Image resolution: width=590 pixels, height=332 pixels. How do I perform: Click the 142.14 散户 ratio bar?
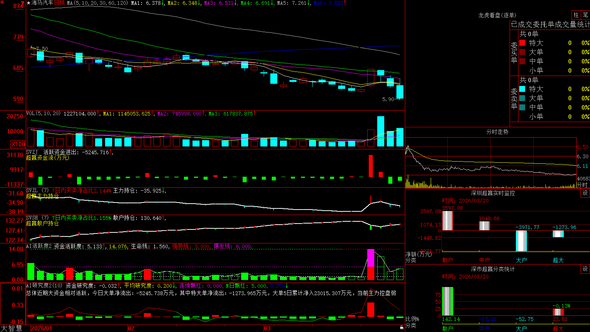click(448, 301)
